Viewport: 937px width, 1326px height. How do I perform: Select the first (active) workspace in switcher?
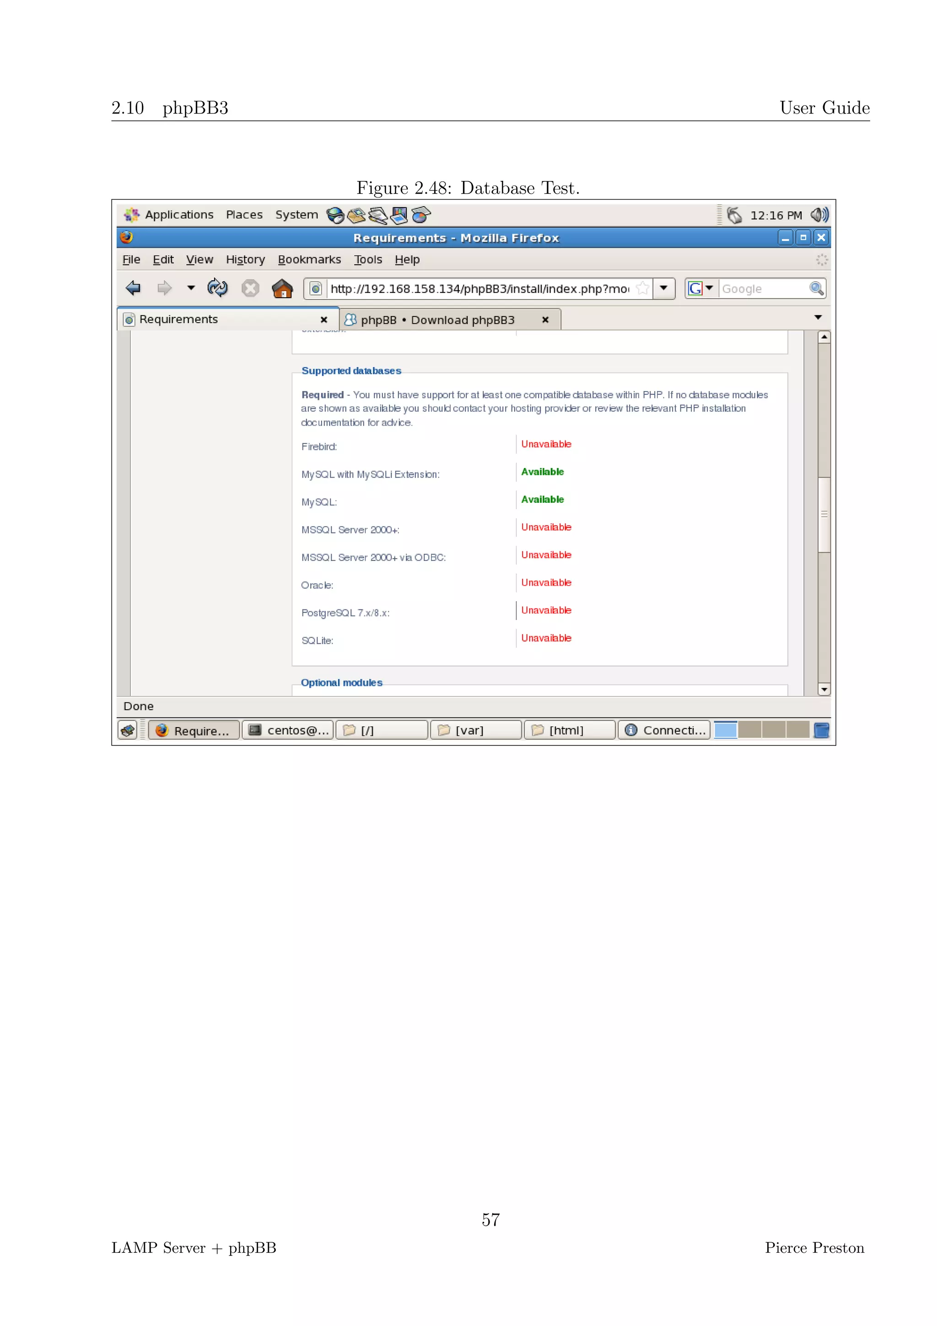coord(725,731)
